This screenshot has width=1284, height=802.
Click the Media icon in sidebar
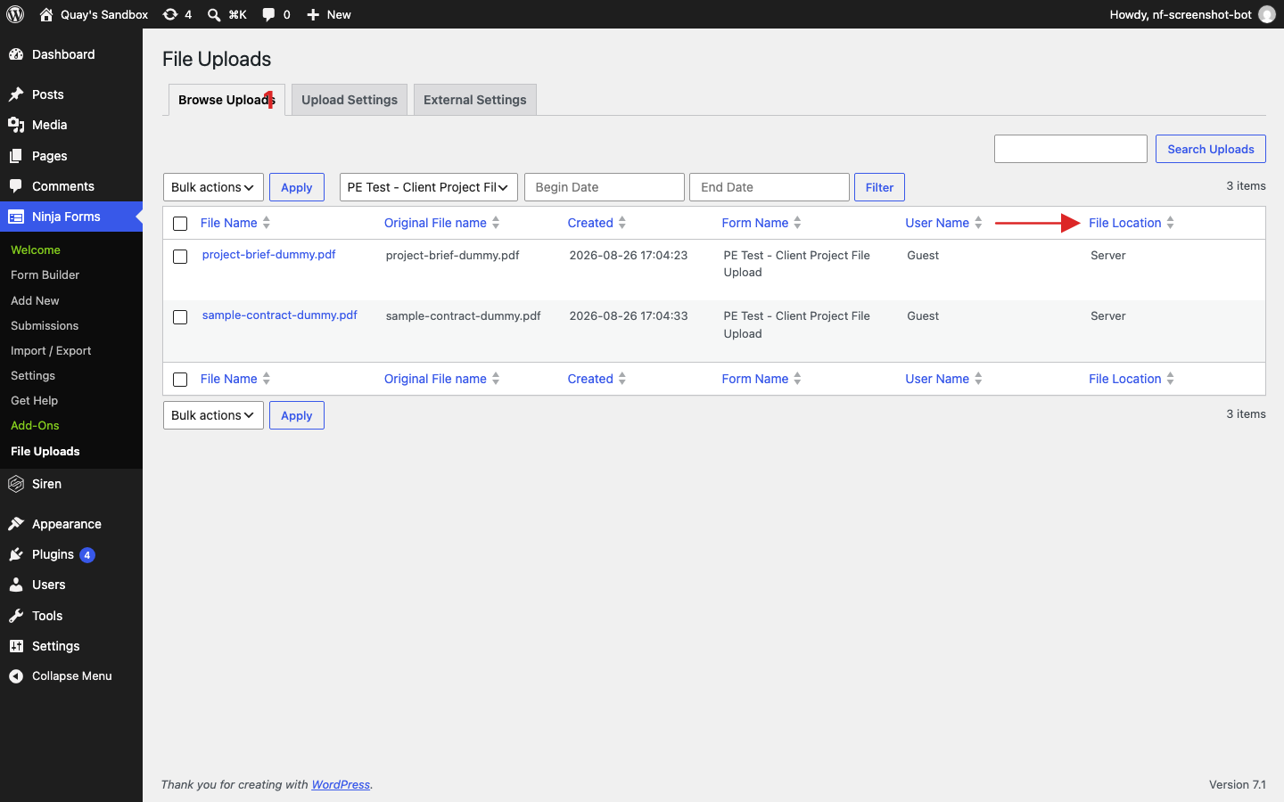[x=16, y=125]
